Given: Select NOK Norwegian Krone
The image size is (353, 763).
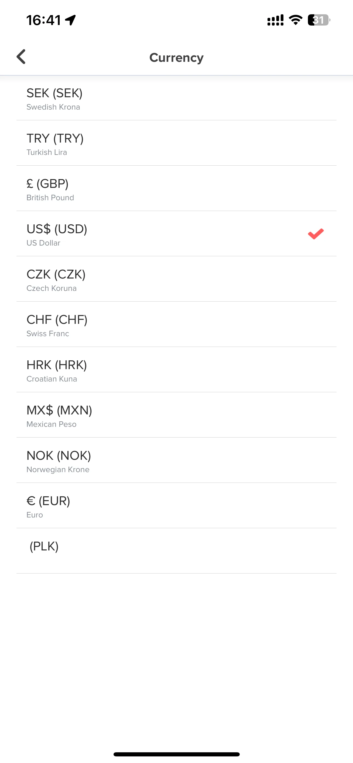Looking at the screenshot, I should pos(176,460).
